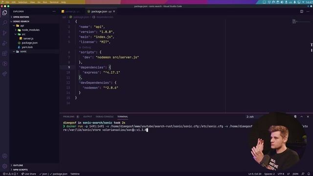
Task: Open the Edit menu
Action: (13, 2)
